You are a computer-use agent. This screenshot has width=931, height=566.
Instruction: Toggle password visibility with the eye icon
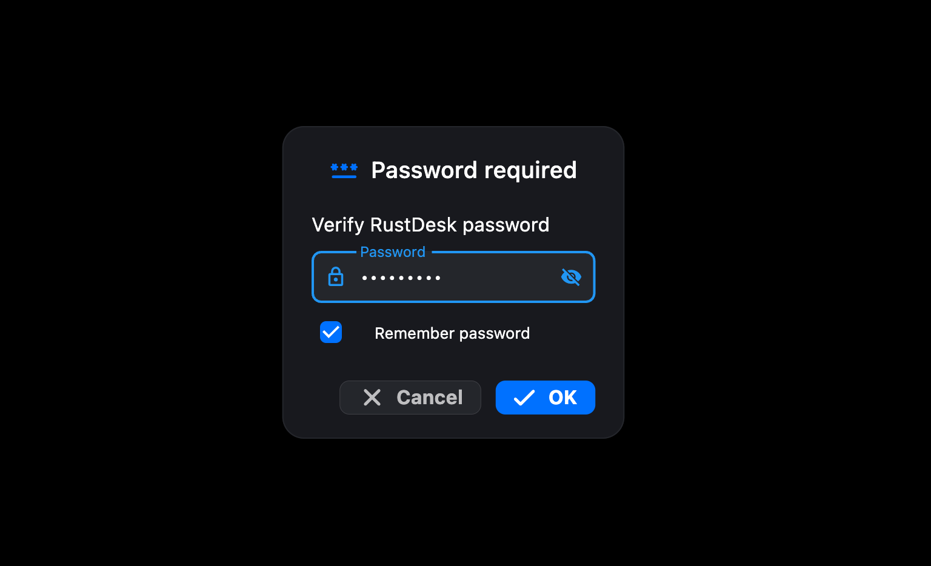571,277
